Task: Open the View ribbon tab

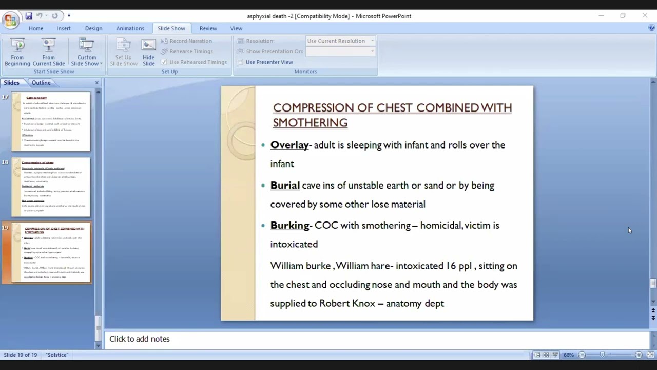Action: coord(236,28)
